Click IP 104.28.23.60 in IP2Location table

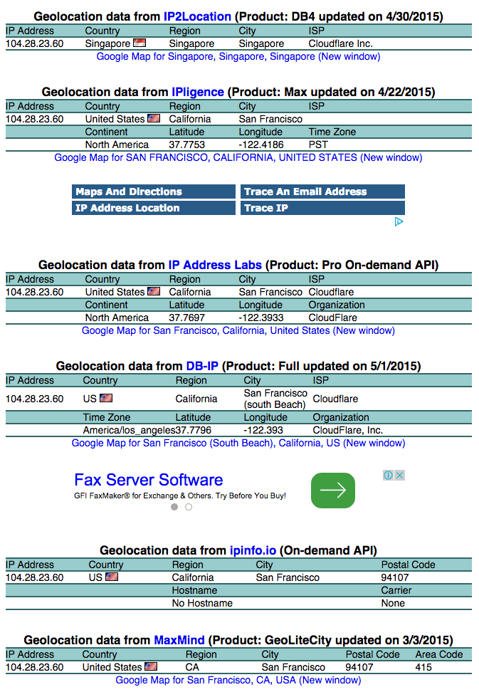tap(34, 43)
